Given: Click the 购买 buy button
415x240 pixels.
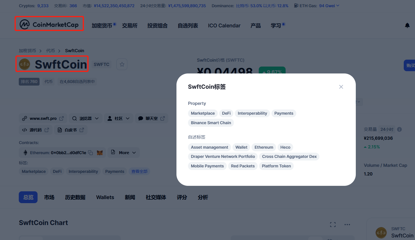Looking at the screenshot, I should (410, 65).
